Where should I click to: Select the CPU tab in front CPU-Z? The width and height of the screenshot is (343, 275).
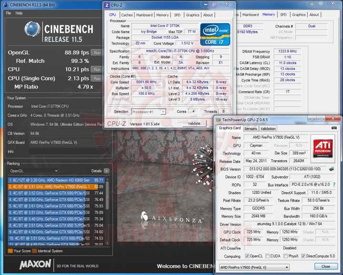pyautogui.click(x=112, y=15)
